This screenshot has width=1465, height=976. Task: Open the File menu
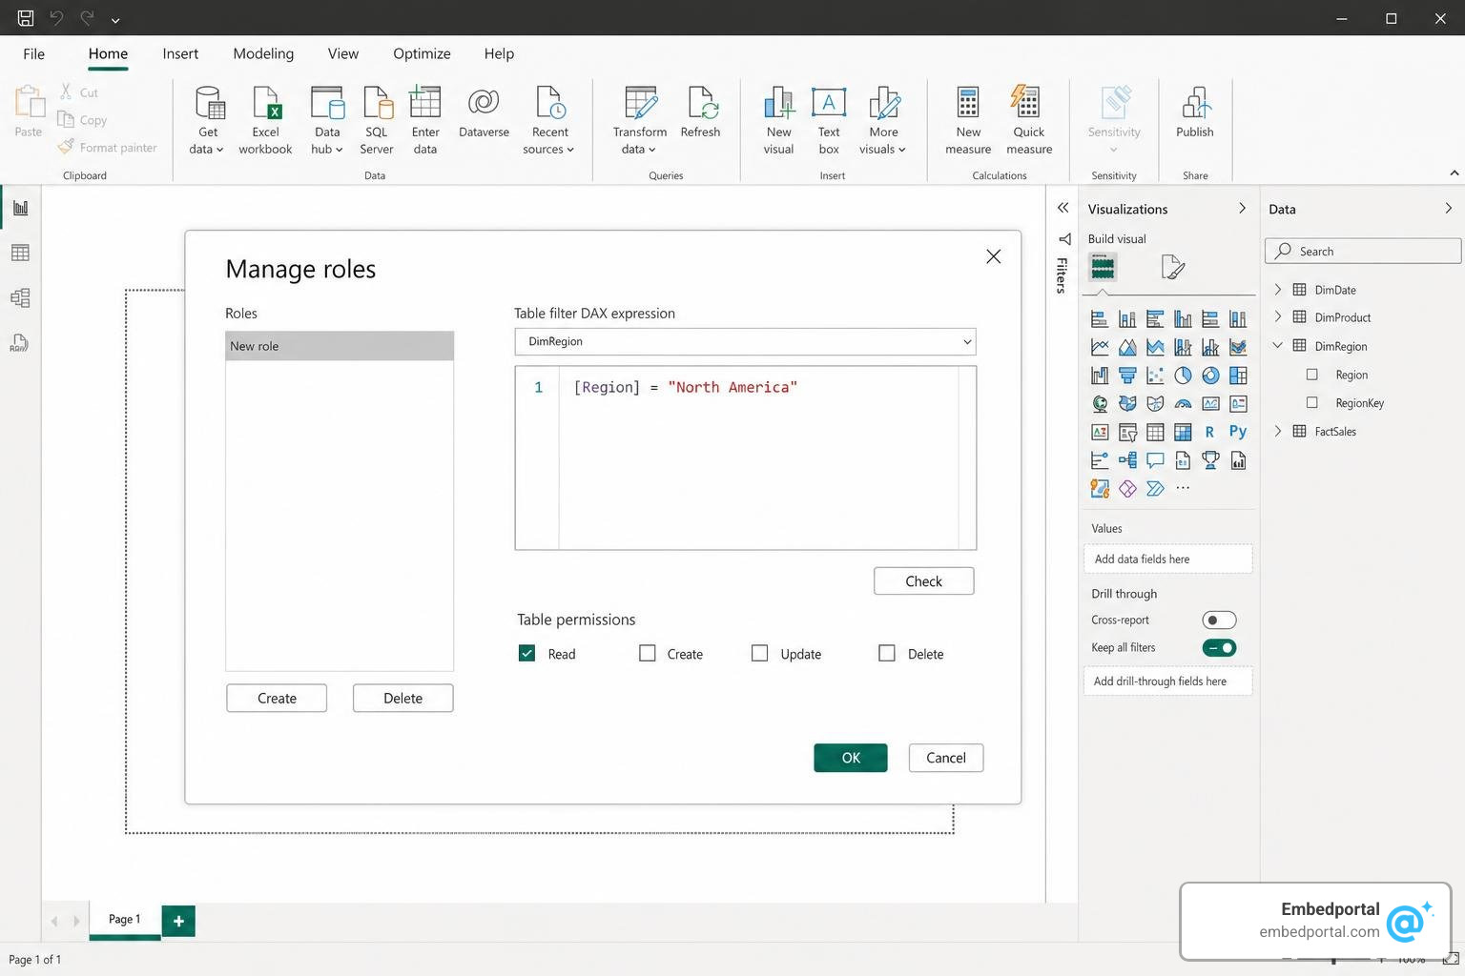pyautogui.click(x=33, y=53)
